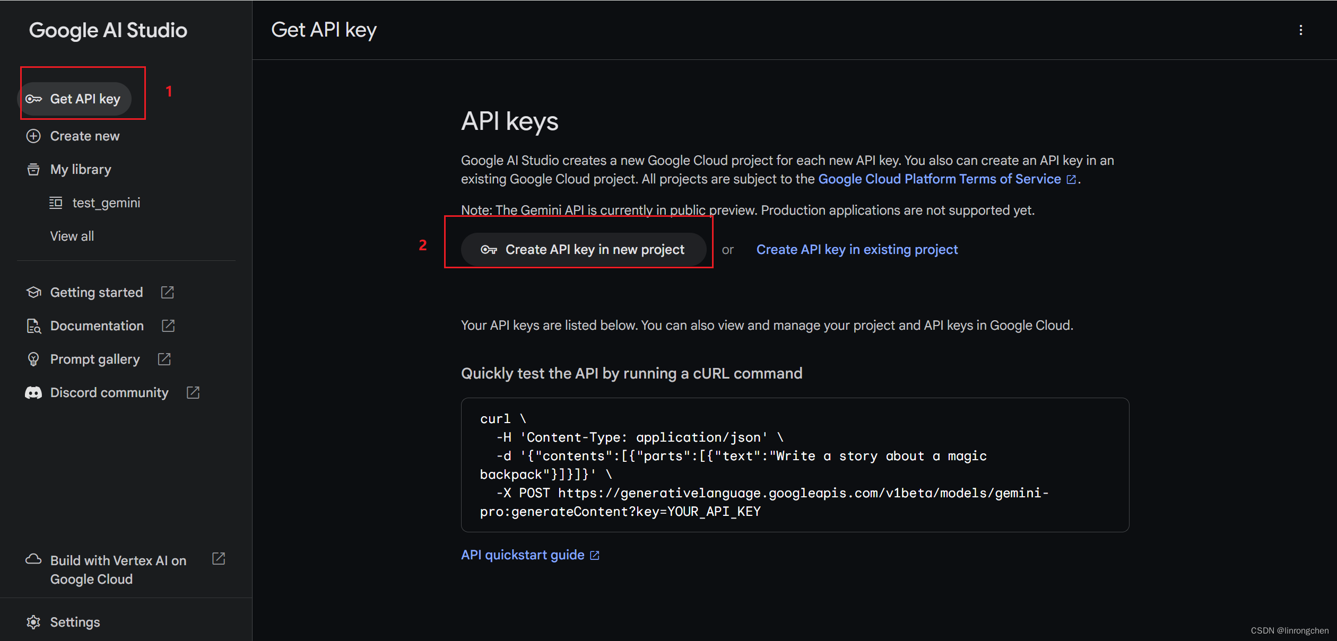Screen dimensions: 1337x641
Task: Select the test_gemini library item
Action: pyautogui.click(x=106, y=203)
